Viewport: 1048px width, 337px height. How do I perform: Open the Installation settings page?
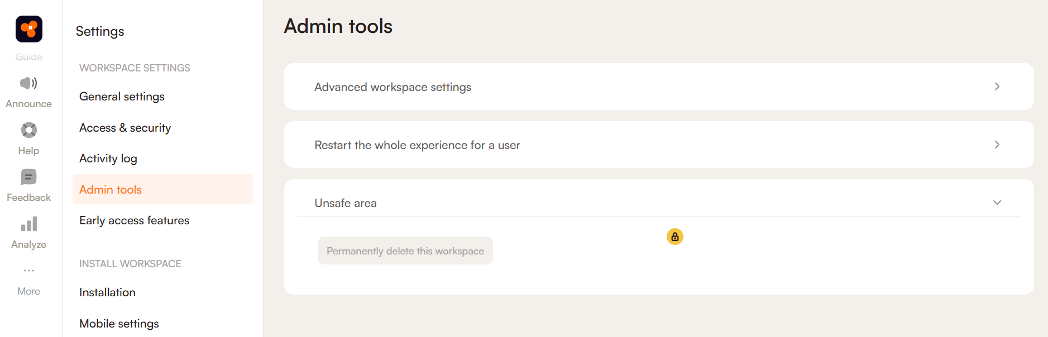[107, 292]
